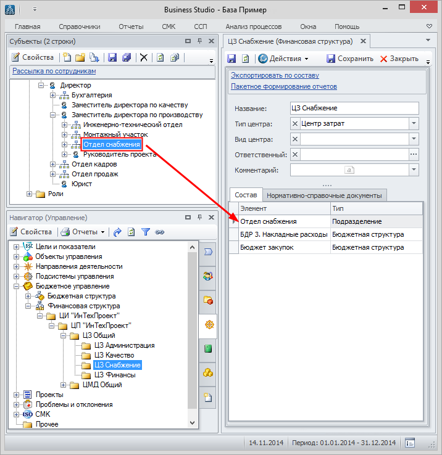Viewport: 442px width, 455px height.
Task: Toggle the pin icon of the Субъекты panel
Action: (x=199, y=41)
